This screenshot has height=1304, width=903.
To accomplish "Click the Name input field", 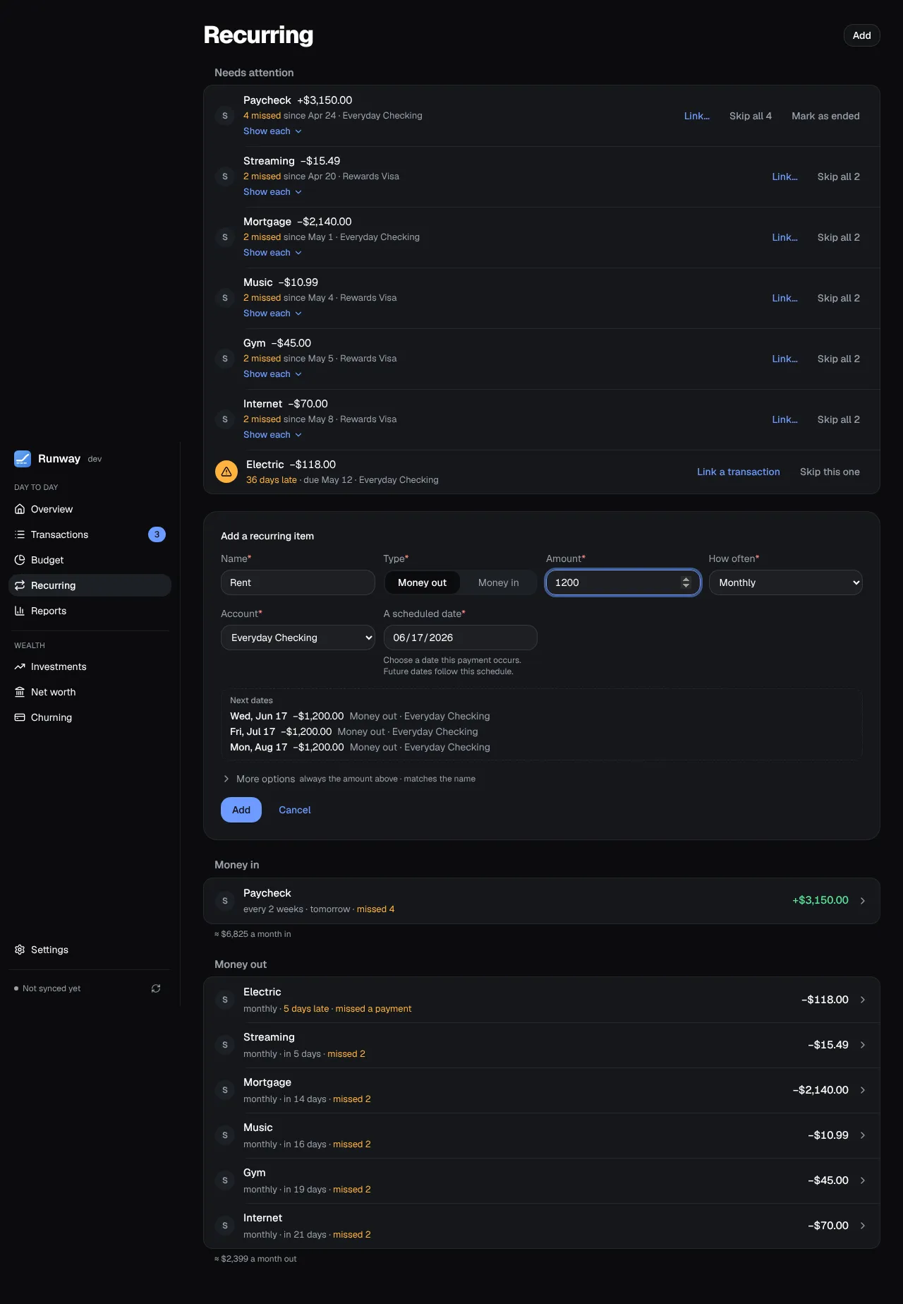I will coord(298,582).
